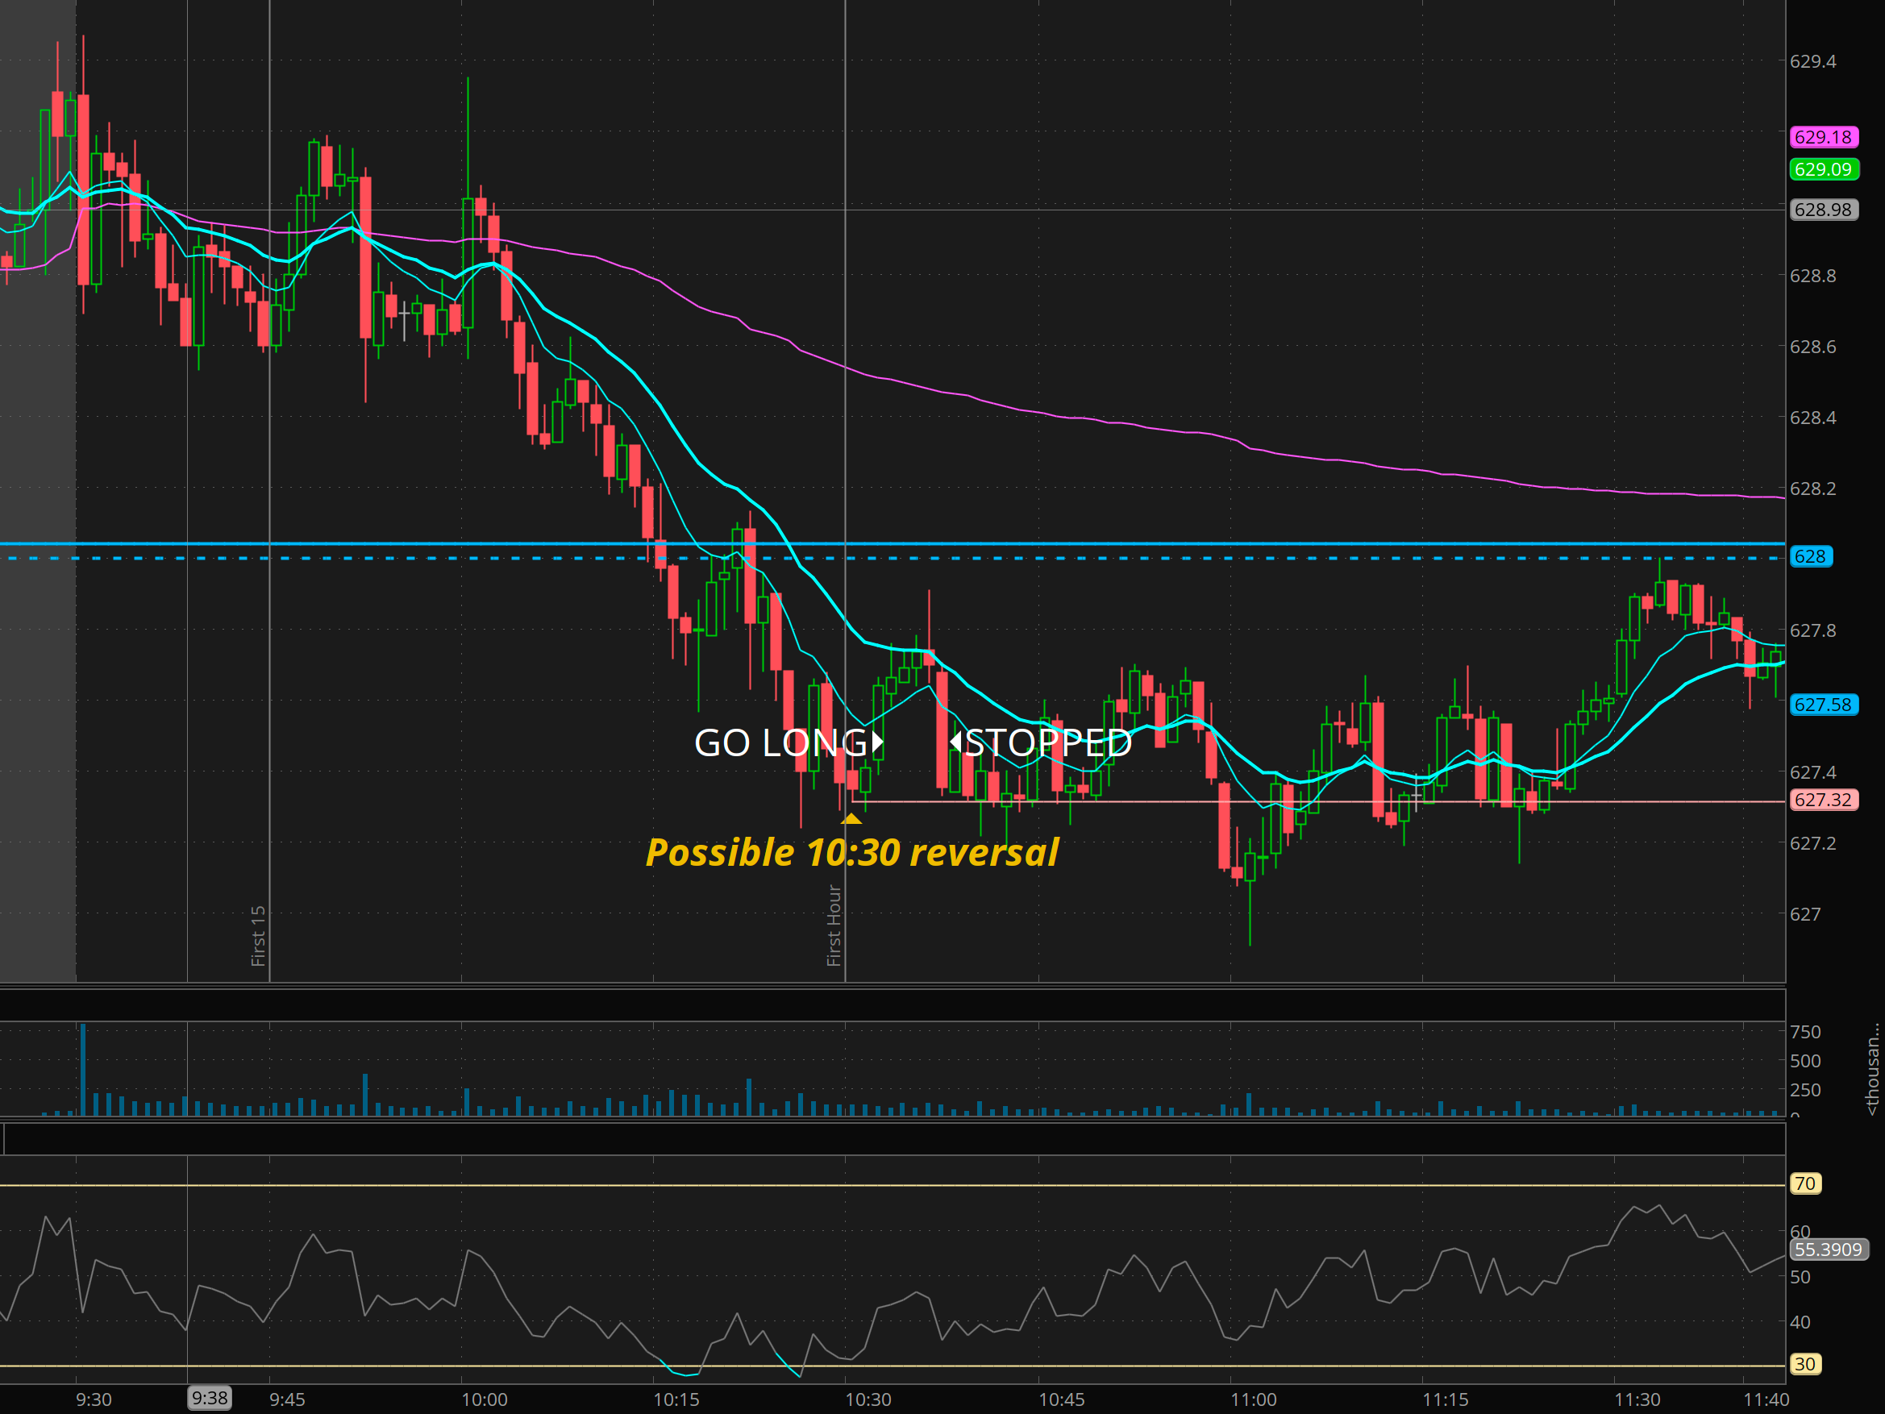Click the 'Possible 10:30 reversal' text note
The width and height of the screenshot is (1885, 1414).
pos(851,852)
